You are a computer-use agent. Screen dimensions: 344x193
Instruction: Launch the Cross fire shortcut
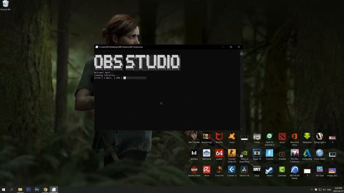[219, 171]
